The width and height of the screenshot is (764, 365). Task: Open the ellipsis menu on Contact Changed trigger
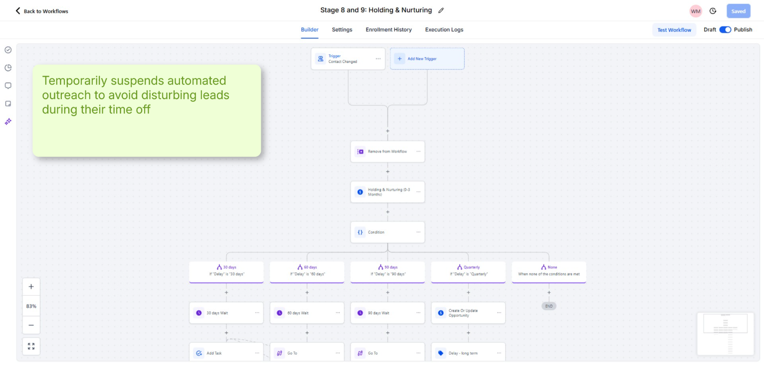point(378,58)
